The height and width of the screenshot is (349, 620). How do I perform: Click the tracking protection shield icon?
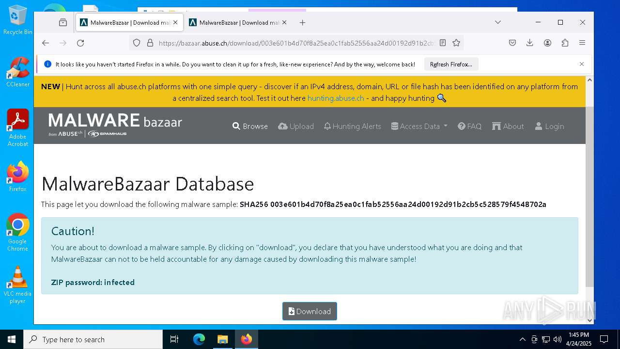(137, 43)
